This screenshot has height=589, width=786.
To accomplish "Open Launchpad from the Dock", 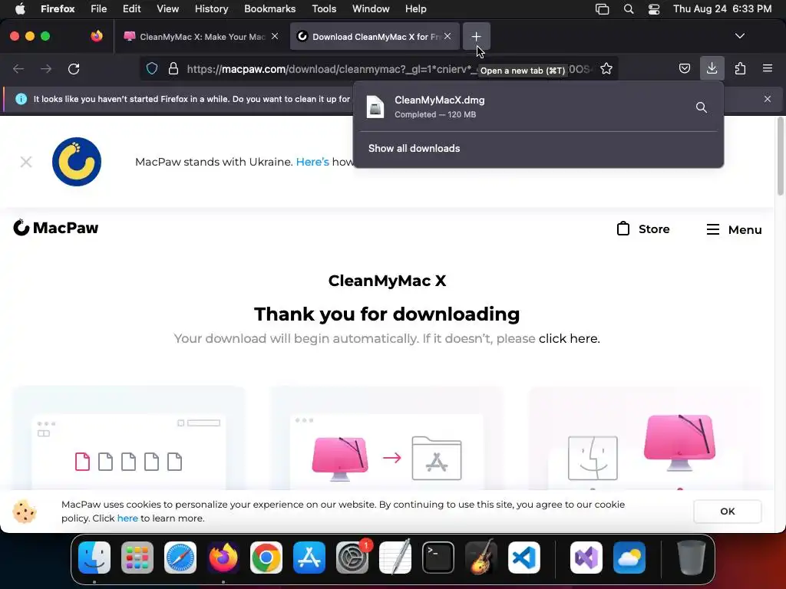I will coord(137,558).
